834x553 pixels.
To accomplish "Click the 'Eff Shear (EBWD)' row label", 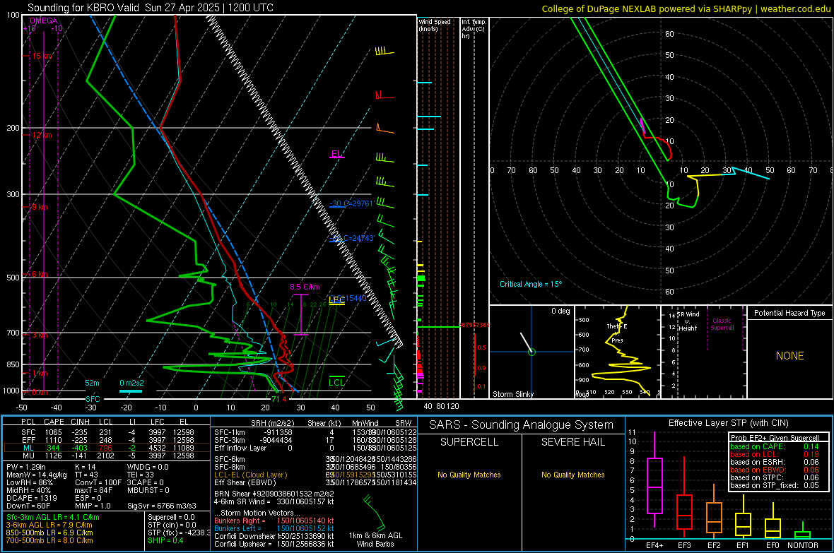I will tap(245, 482).
